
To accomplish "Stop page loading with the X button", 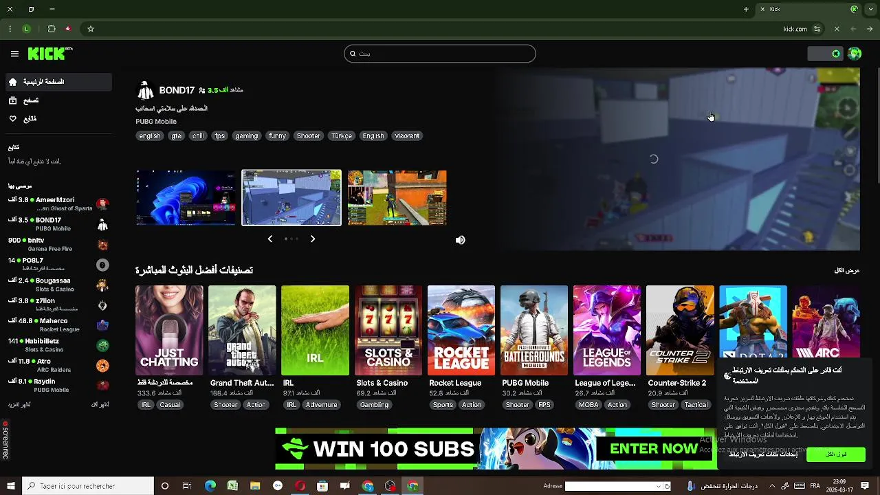I will click(x=837, y=29).
